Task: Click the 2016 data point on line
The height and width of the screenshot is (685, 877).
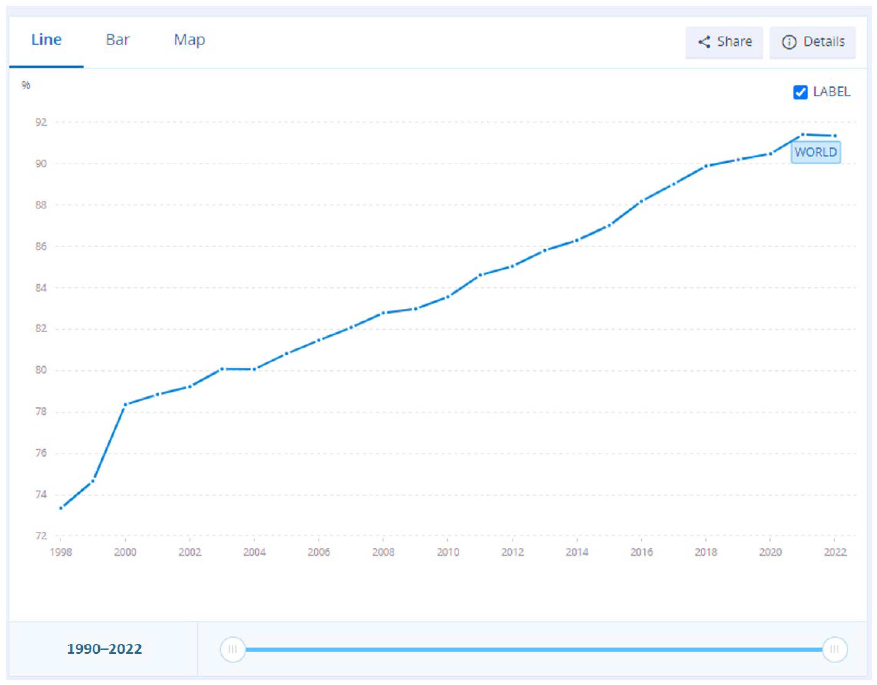Action: (x=641, y=201)
